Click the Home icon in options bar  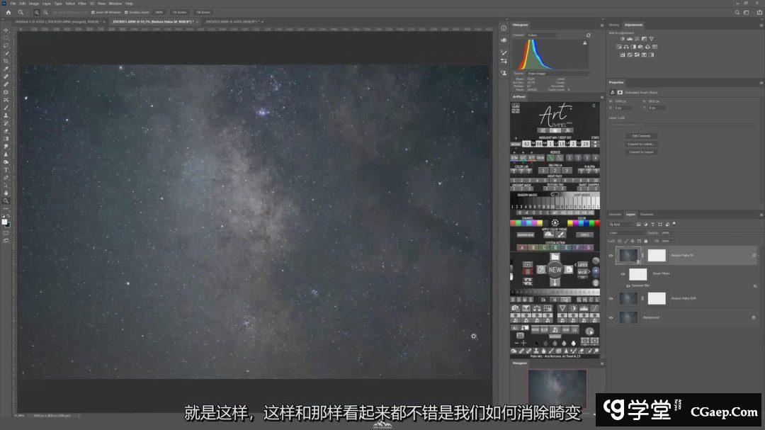(8, 12)
